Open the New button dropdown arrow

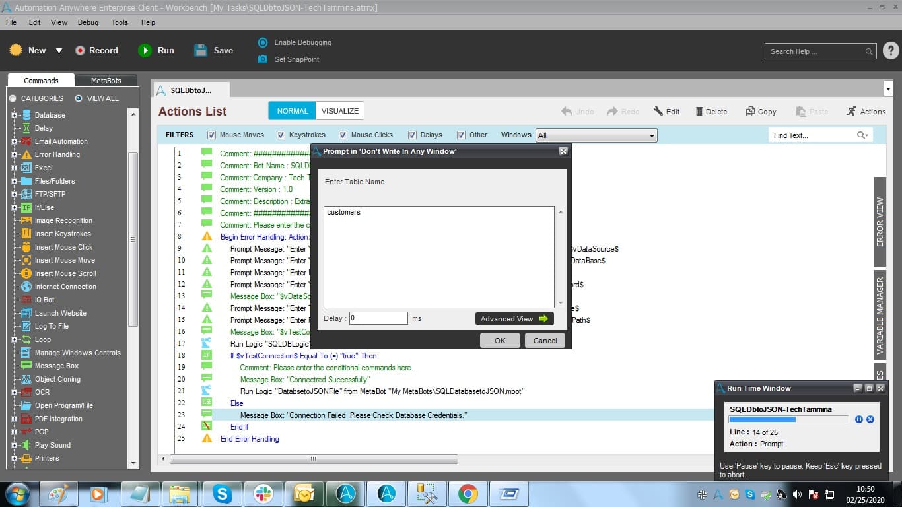pos(59,51)
